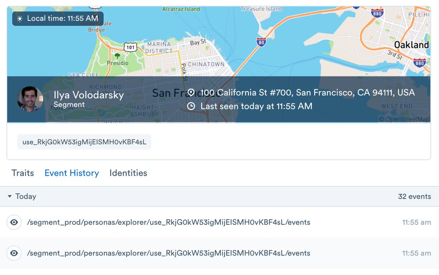
Task: Select the second /segment_prod/personas/explorer event path
Action: tap(169, 253)
